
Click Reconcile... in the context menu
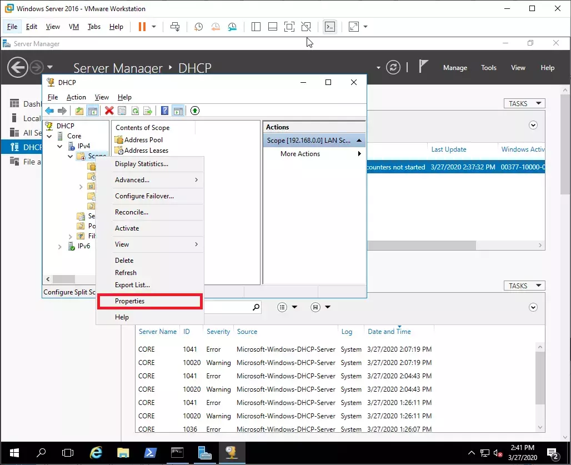click(149, 212)
